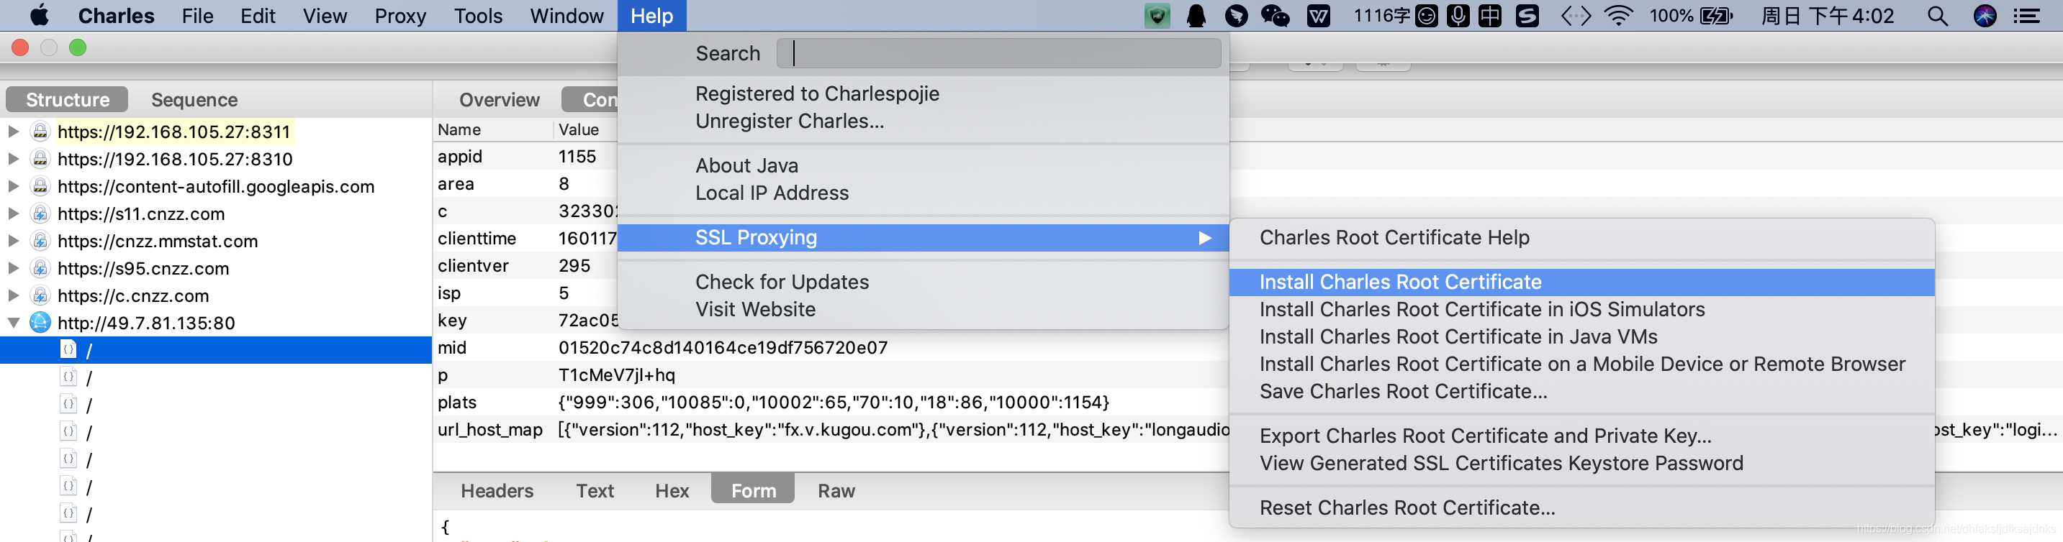This screenshot has height=542, width=2063.
Task: Click JSON icon of the selected / request
Action: pos(69,349)
